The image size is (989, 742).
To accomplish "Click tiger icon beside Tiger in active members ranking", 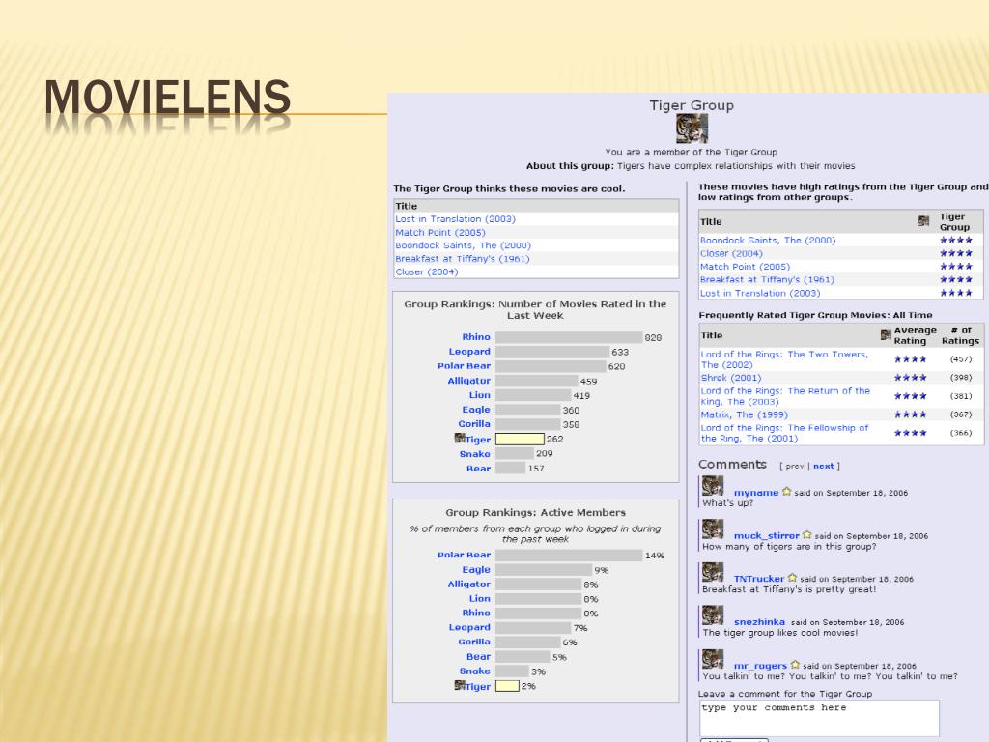I will click(460, 685).
